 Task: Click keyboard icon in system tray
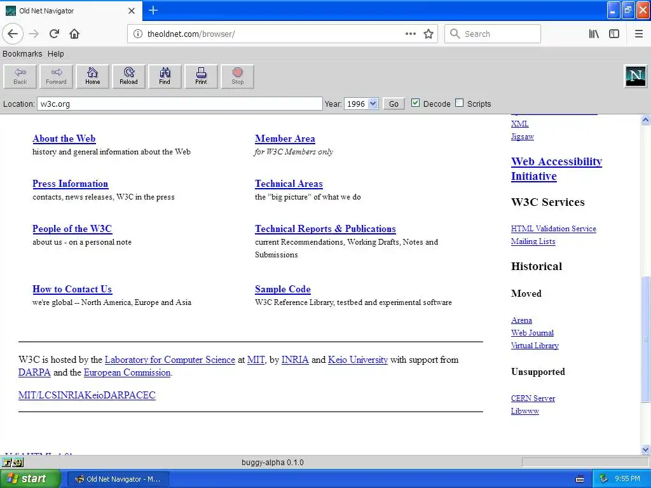point(580,479)
